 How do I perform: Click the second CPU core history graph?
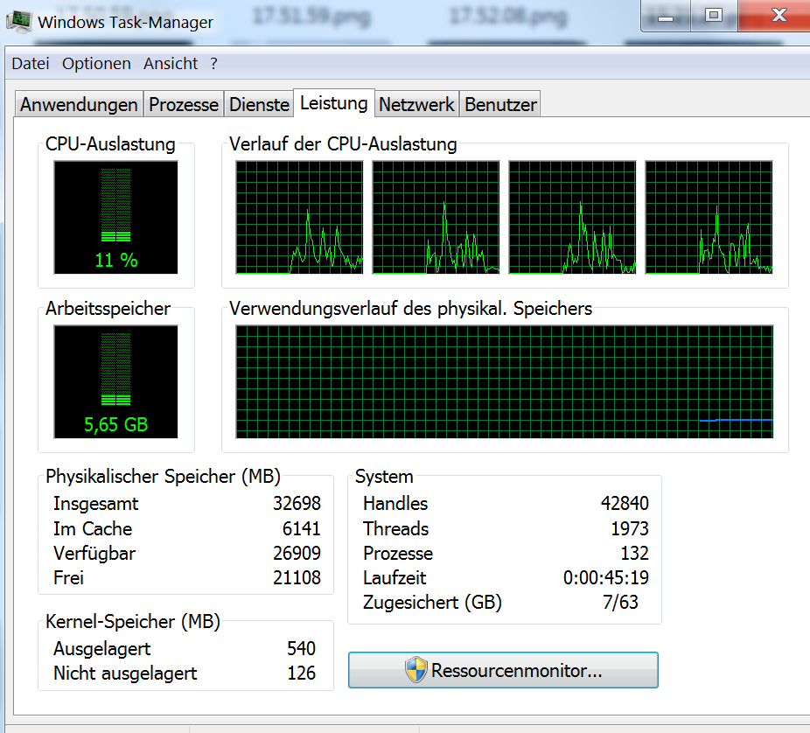point(436,218)
